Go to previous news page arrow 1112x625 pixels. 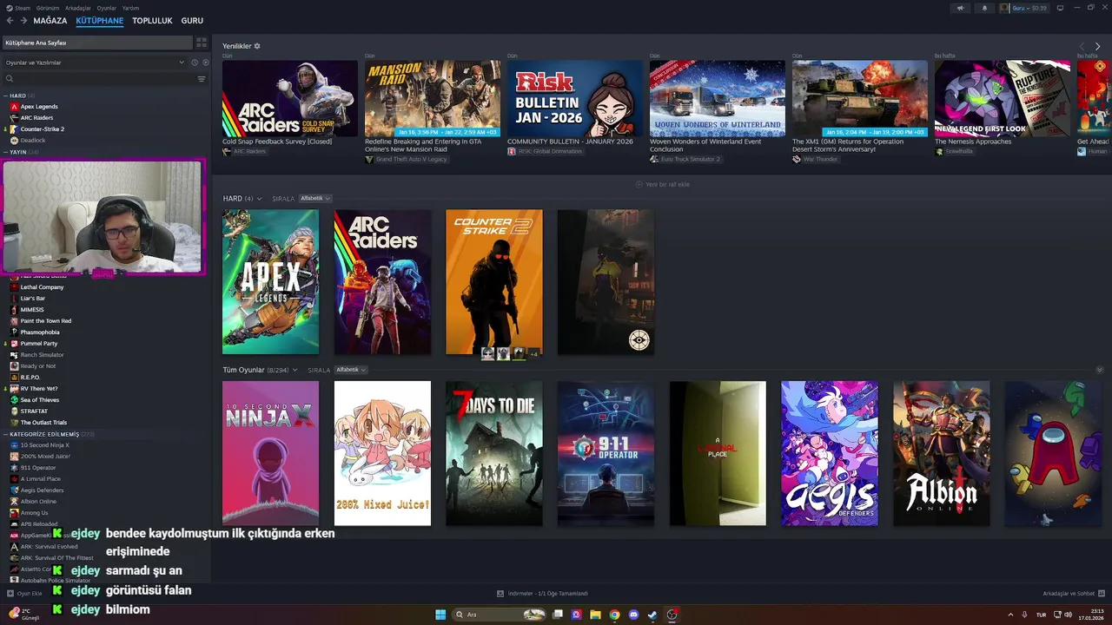[1082, 46]
